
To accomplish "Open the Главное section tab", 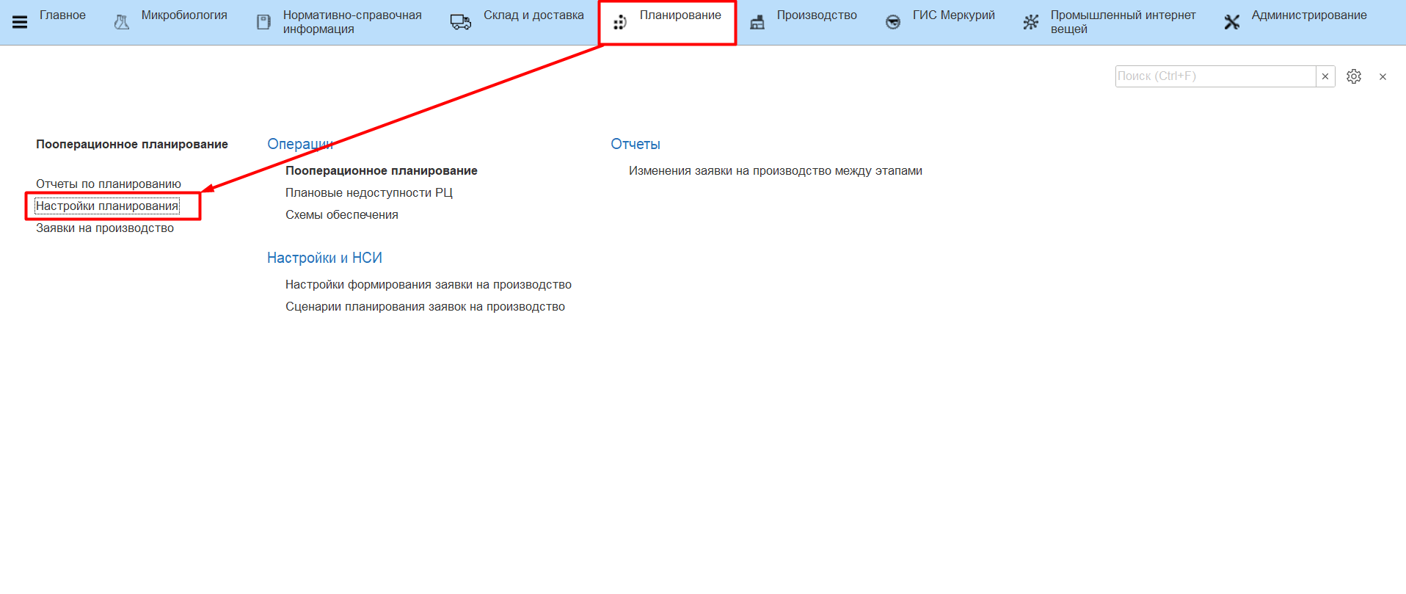I will [x=62, y=15].
